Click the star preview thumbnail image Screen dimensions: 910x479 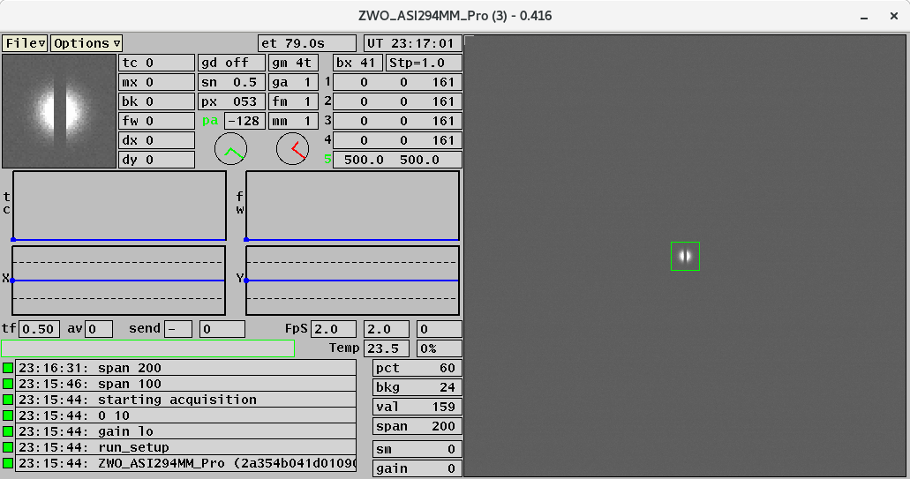59,111
